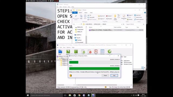Image resolution: width=173 pixels, height=97 pixels.
Task: Open the recording bar dropdown arrow
Action: tap(49, 1)
